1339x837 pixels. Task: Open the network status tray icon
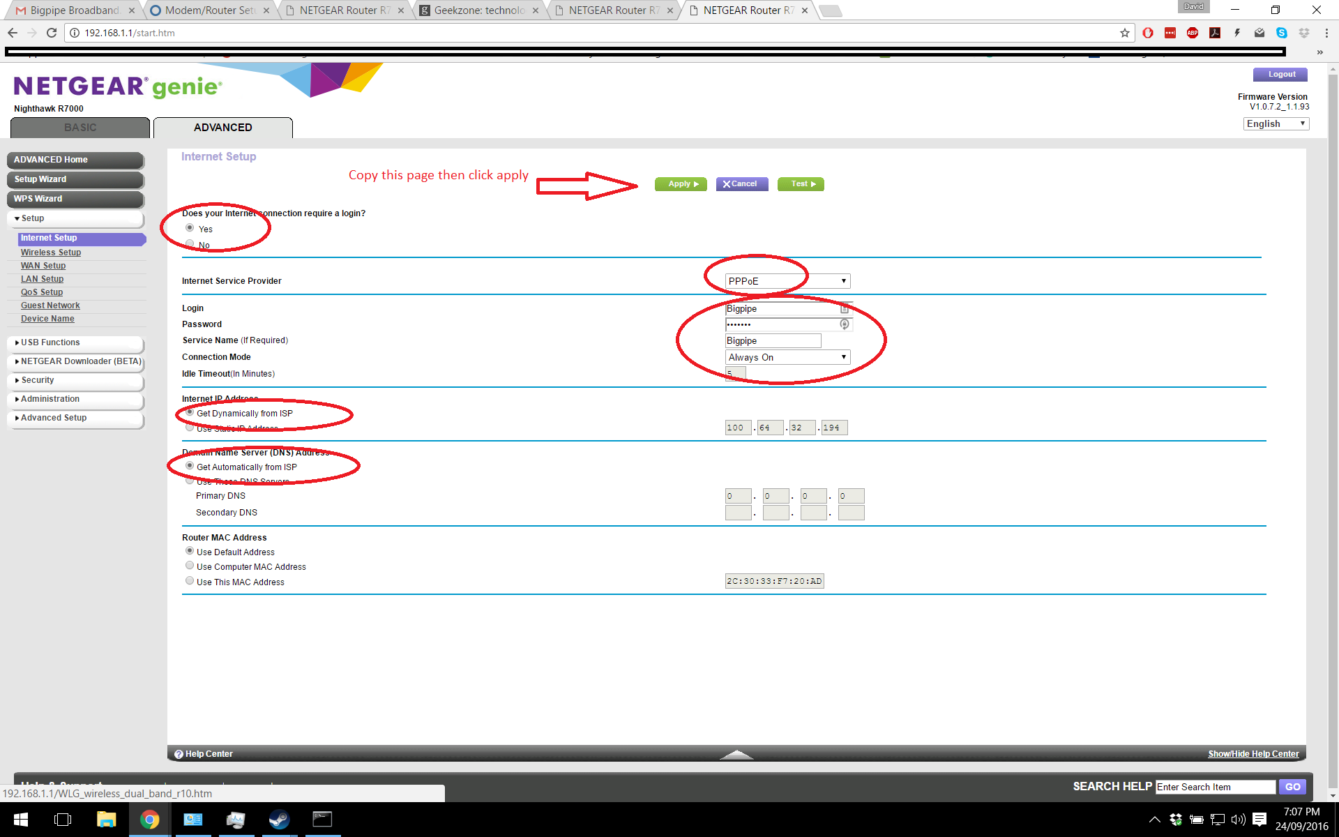pyautogui.click(x=1218, y=820)
